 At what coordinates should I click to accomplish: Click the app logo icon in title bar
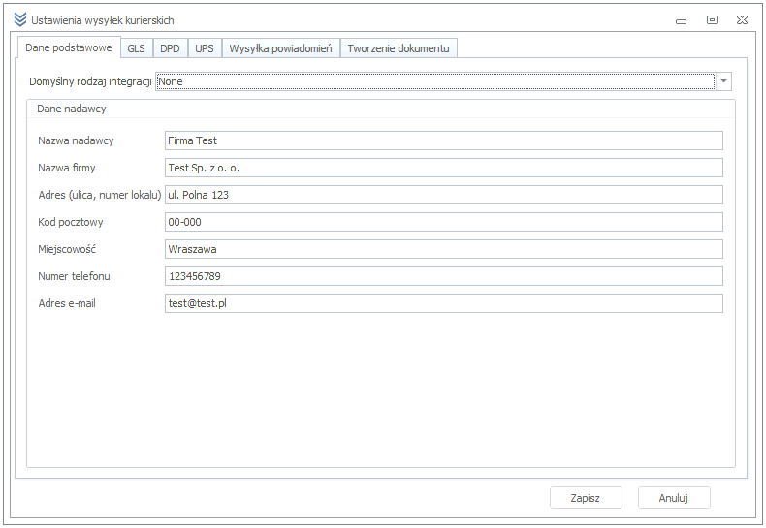pos(20,19)
